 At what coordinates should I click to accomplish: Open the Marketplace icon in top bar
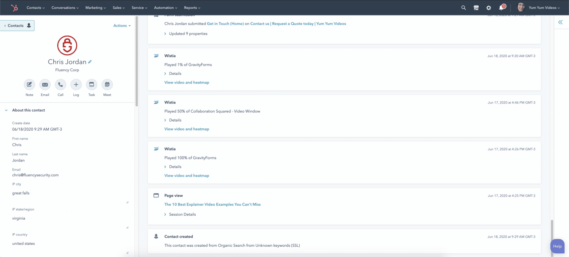tap(476, 7)
